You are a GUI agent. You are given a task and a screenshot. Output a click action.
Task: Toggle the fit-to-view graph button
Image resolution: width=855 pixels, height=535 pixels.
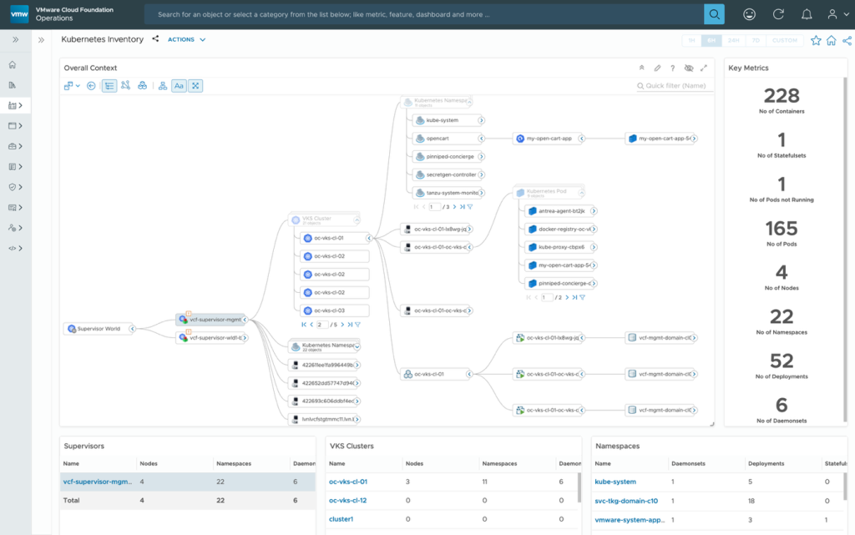tap(195, 85)
